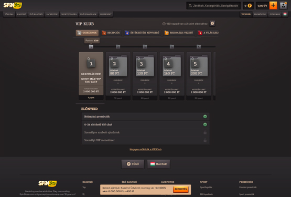This screenshot has width=291, height=197.
Task: Click progress bar marker for level 2
Action: pyautogui.click(x=118, y=47)
